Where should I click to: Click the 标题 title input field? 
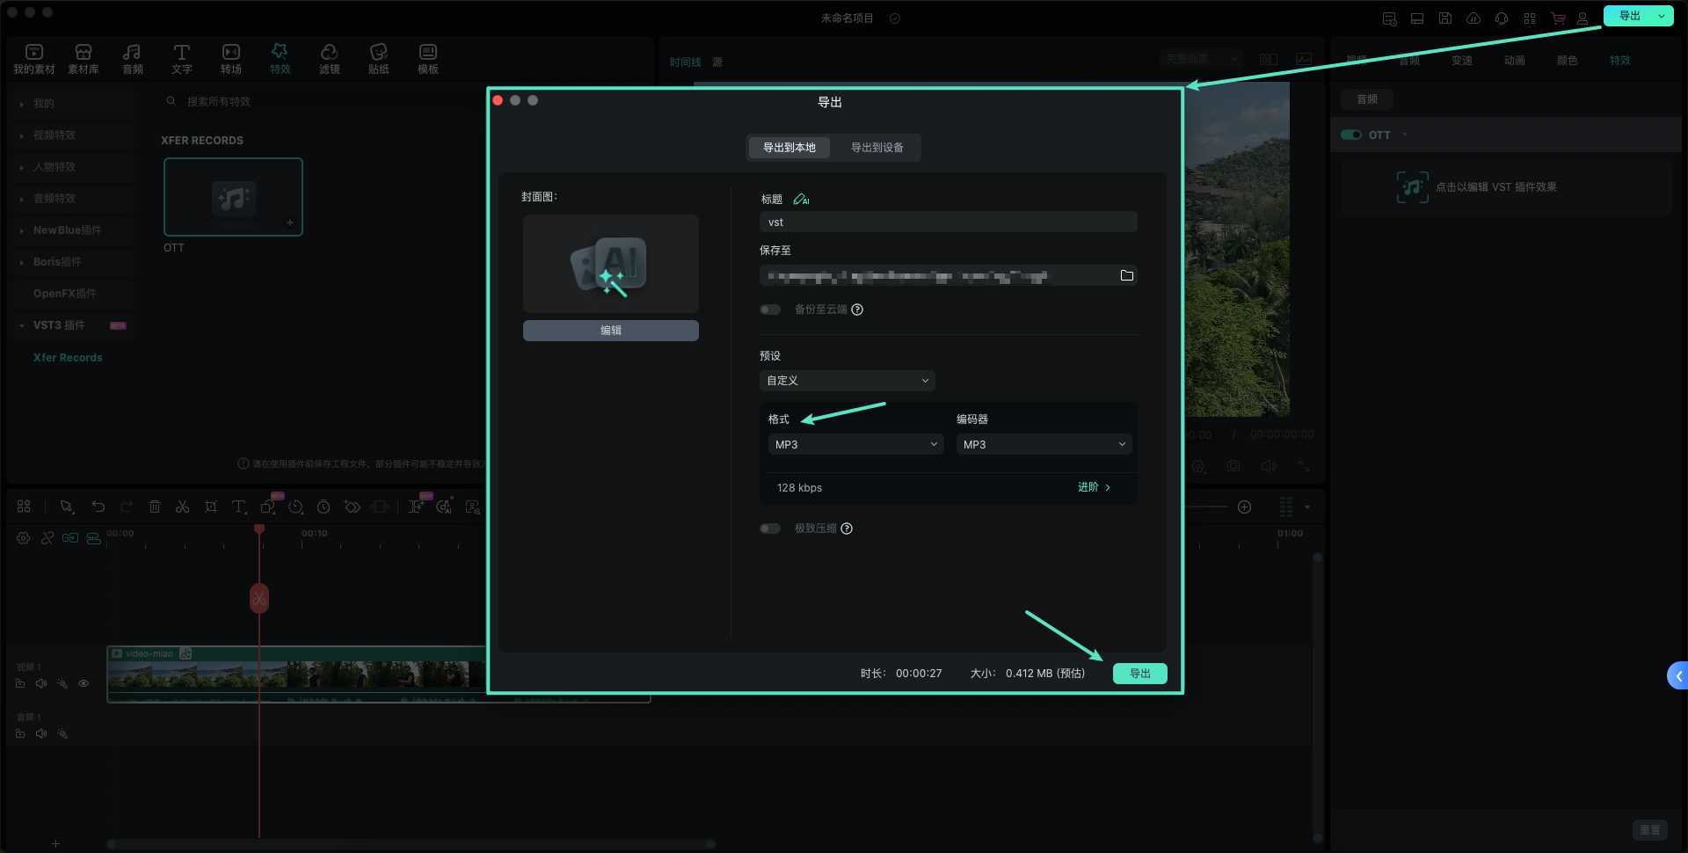(x=948, y=222)
